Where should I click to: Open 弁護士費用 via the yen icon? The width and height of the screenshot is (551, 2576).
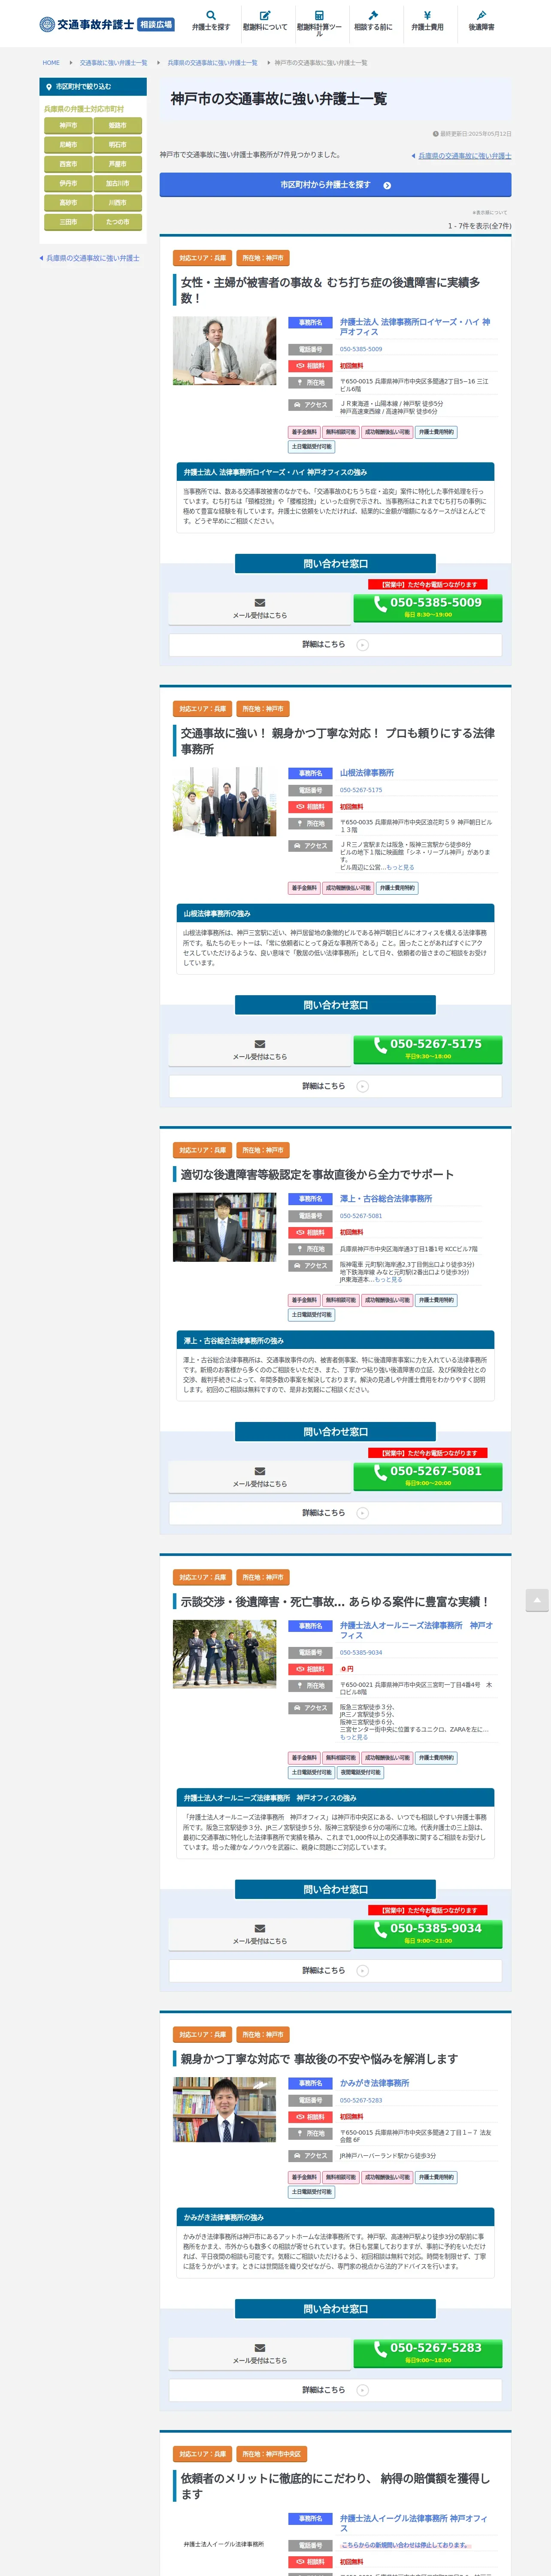427,15
